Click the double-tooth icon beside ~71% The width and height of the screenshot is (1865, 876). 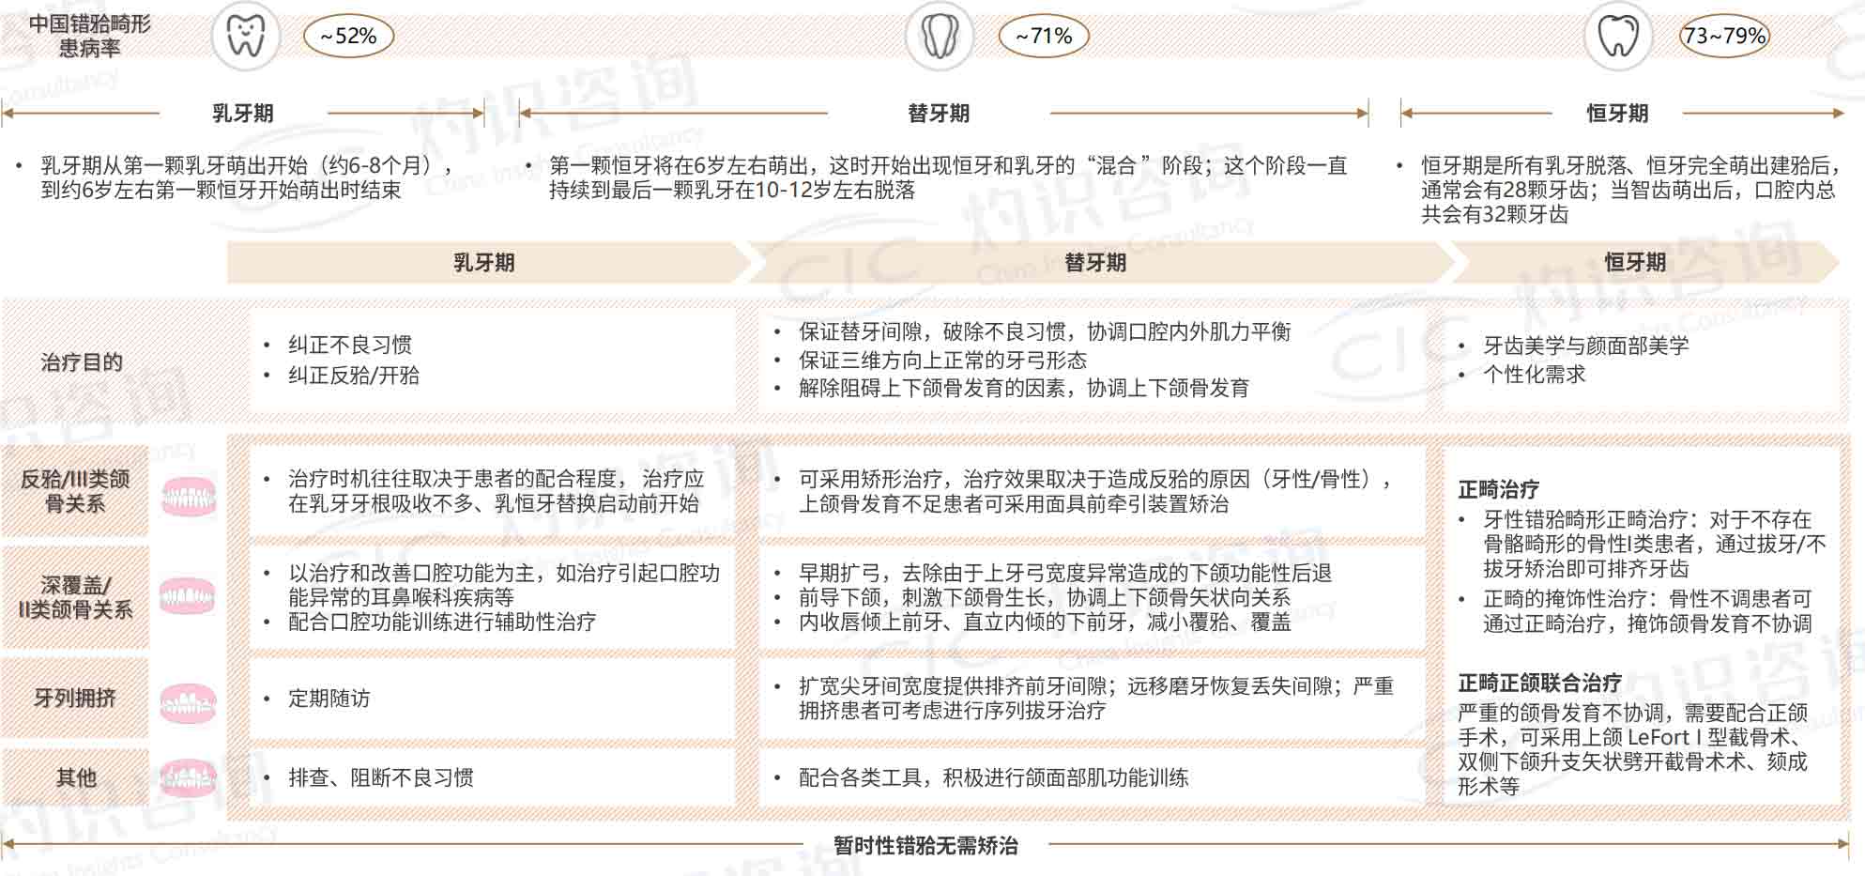click(939, 37)
